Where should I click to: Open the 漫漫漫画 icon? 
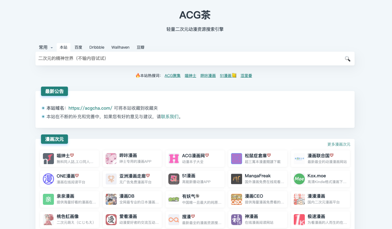tap(299, 199)
